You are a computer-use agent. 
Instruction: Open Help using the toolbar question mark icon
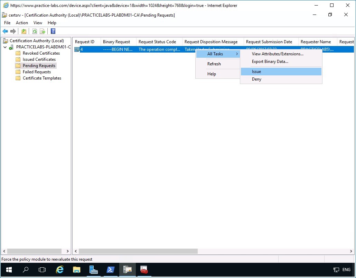(53, 31)
